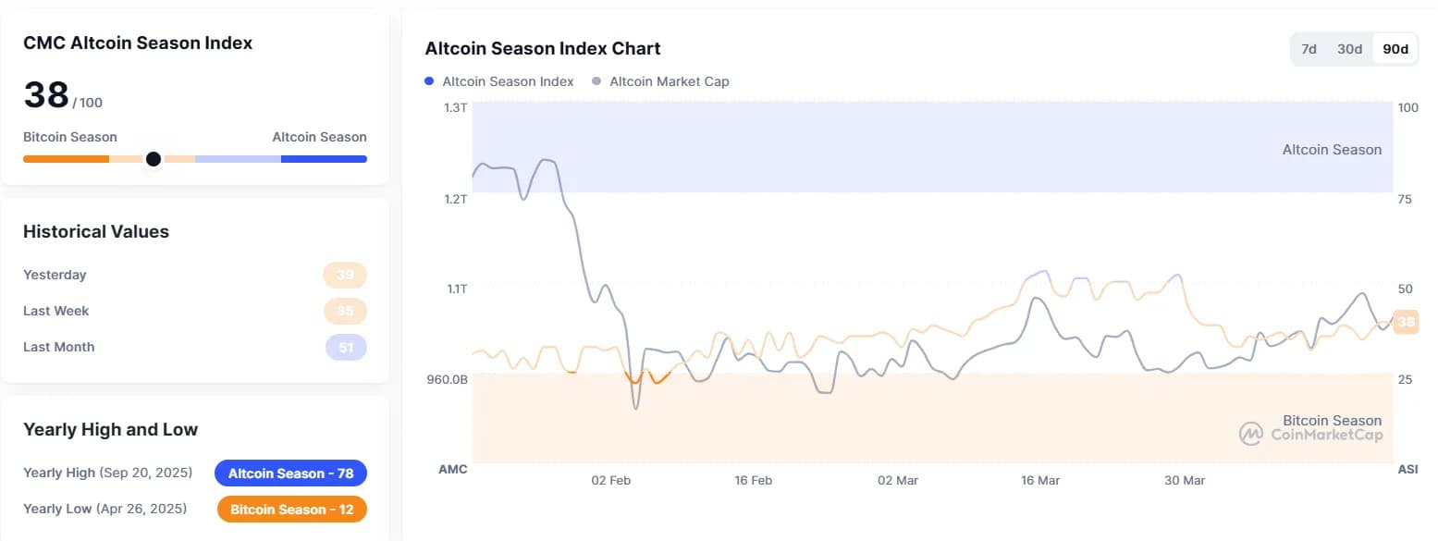The height and width of the screenshot is (541, 1438).
Task: Click the Yesterday value badge 39
Action: point(345,276)
